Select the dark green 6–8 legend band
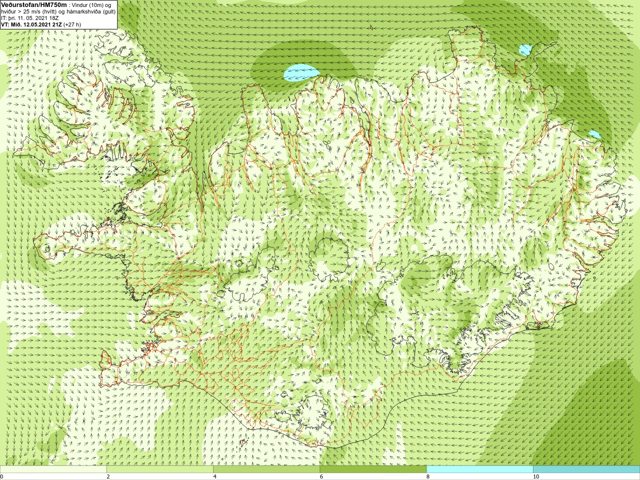640x480 pixels. click(x=373, y=469)
